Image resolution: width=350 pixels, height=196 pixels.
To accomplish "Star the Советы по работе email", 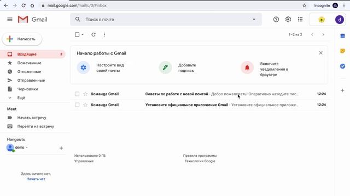I will click(x=85, y=94).
